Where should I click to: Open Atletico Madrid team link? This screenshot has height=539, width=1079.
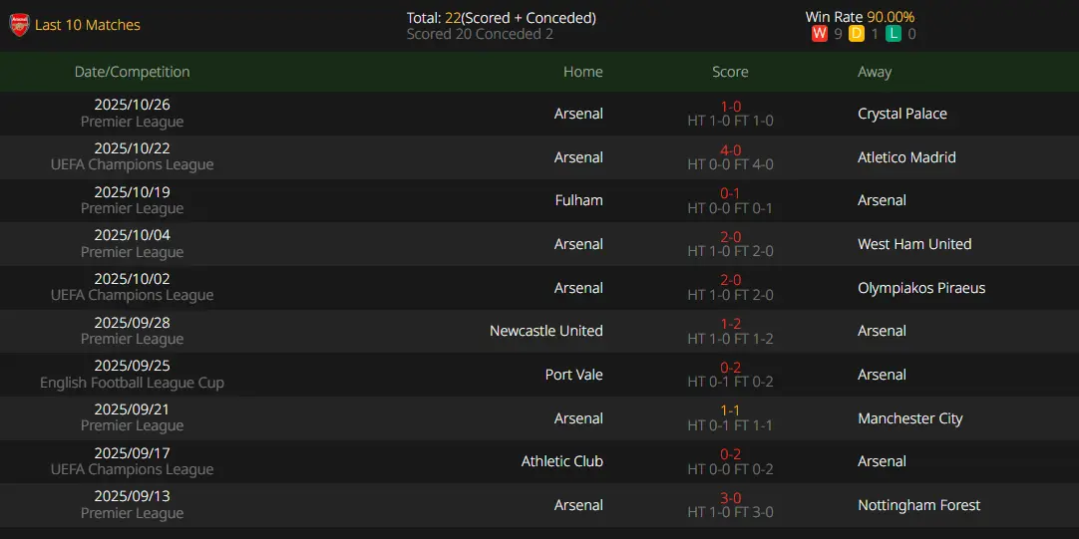[x=906, y=156]
